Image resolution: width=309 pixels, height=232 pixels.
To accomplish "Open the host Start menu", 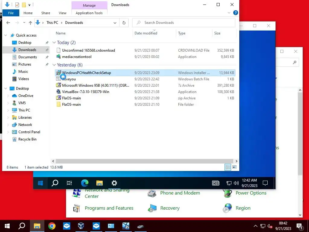I will (7, 226).
